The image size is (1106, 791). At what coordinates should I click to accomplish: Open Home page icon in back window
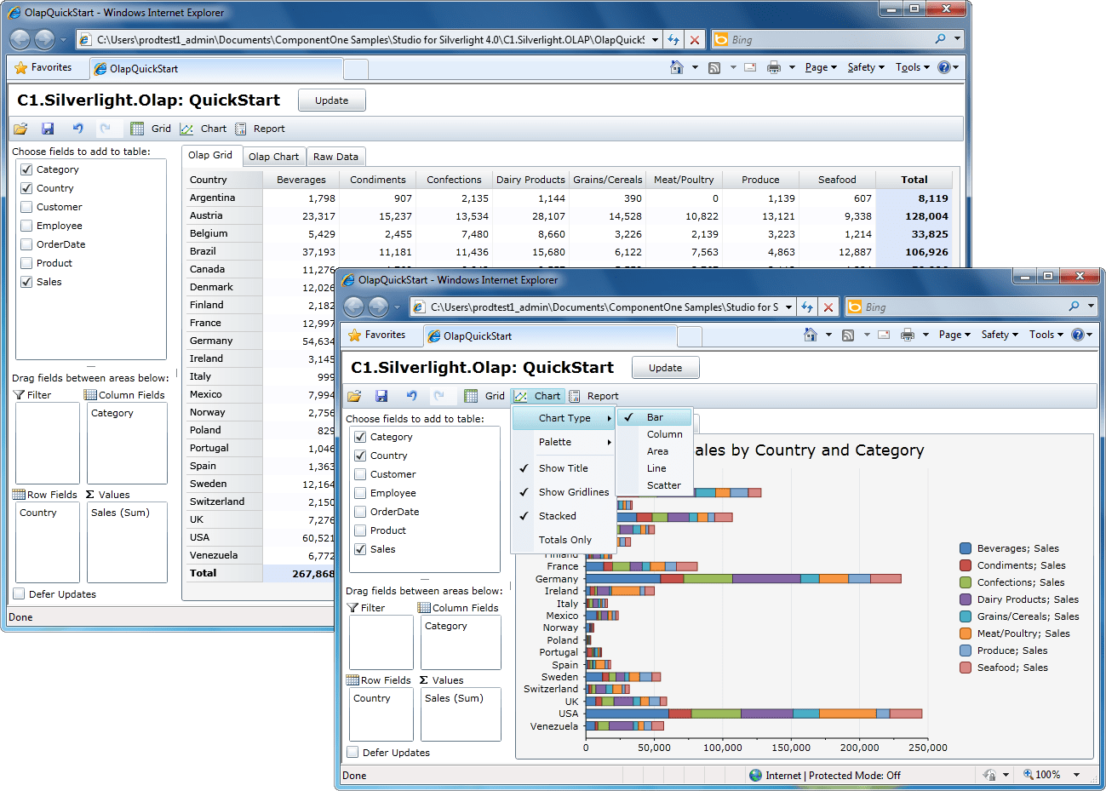pyautogui.click(x=677, y=67)
